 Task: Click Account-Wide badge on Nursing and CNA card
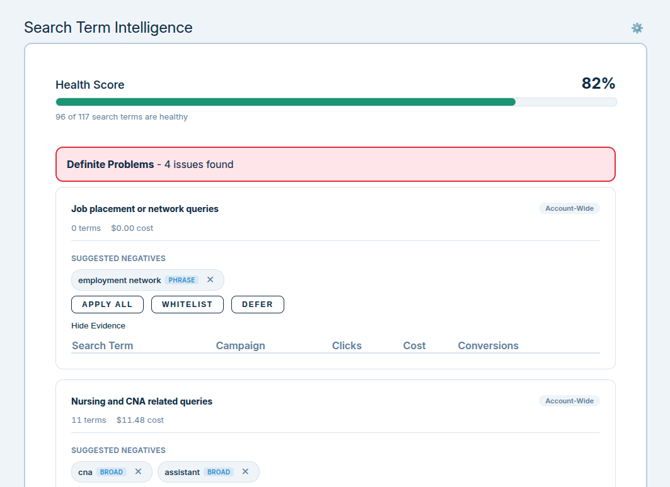click(569, 401)
